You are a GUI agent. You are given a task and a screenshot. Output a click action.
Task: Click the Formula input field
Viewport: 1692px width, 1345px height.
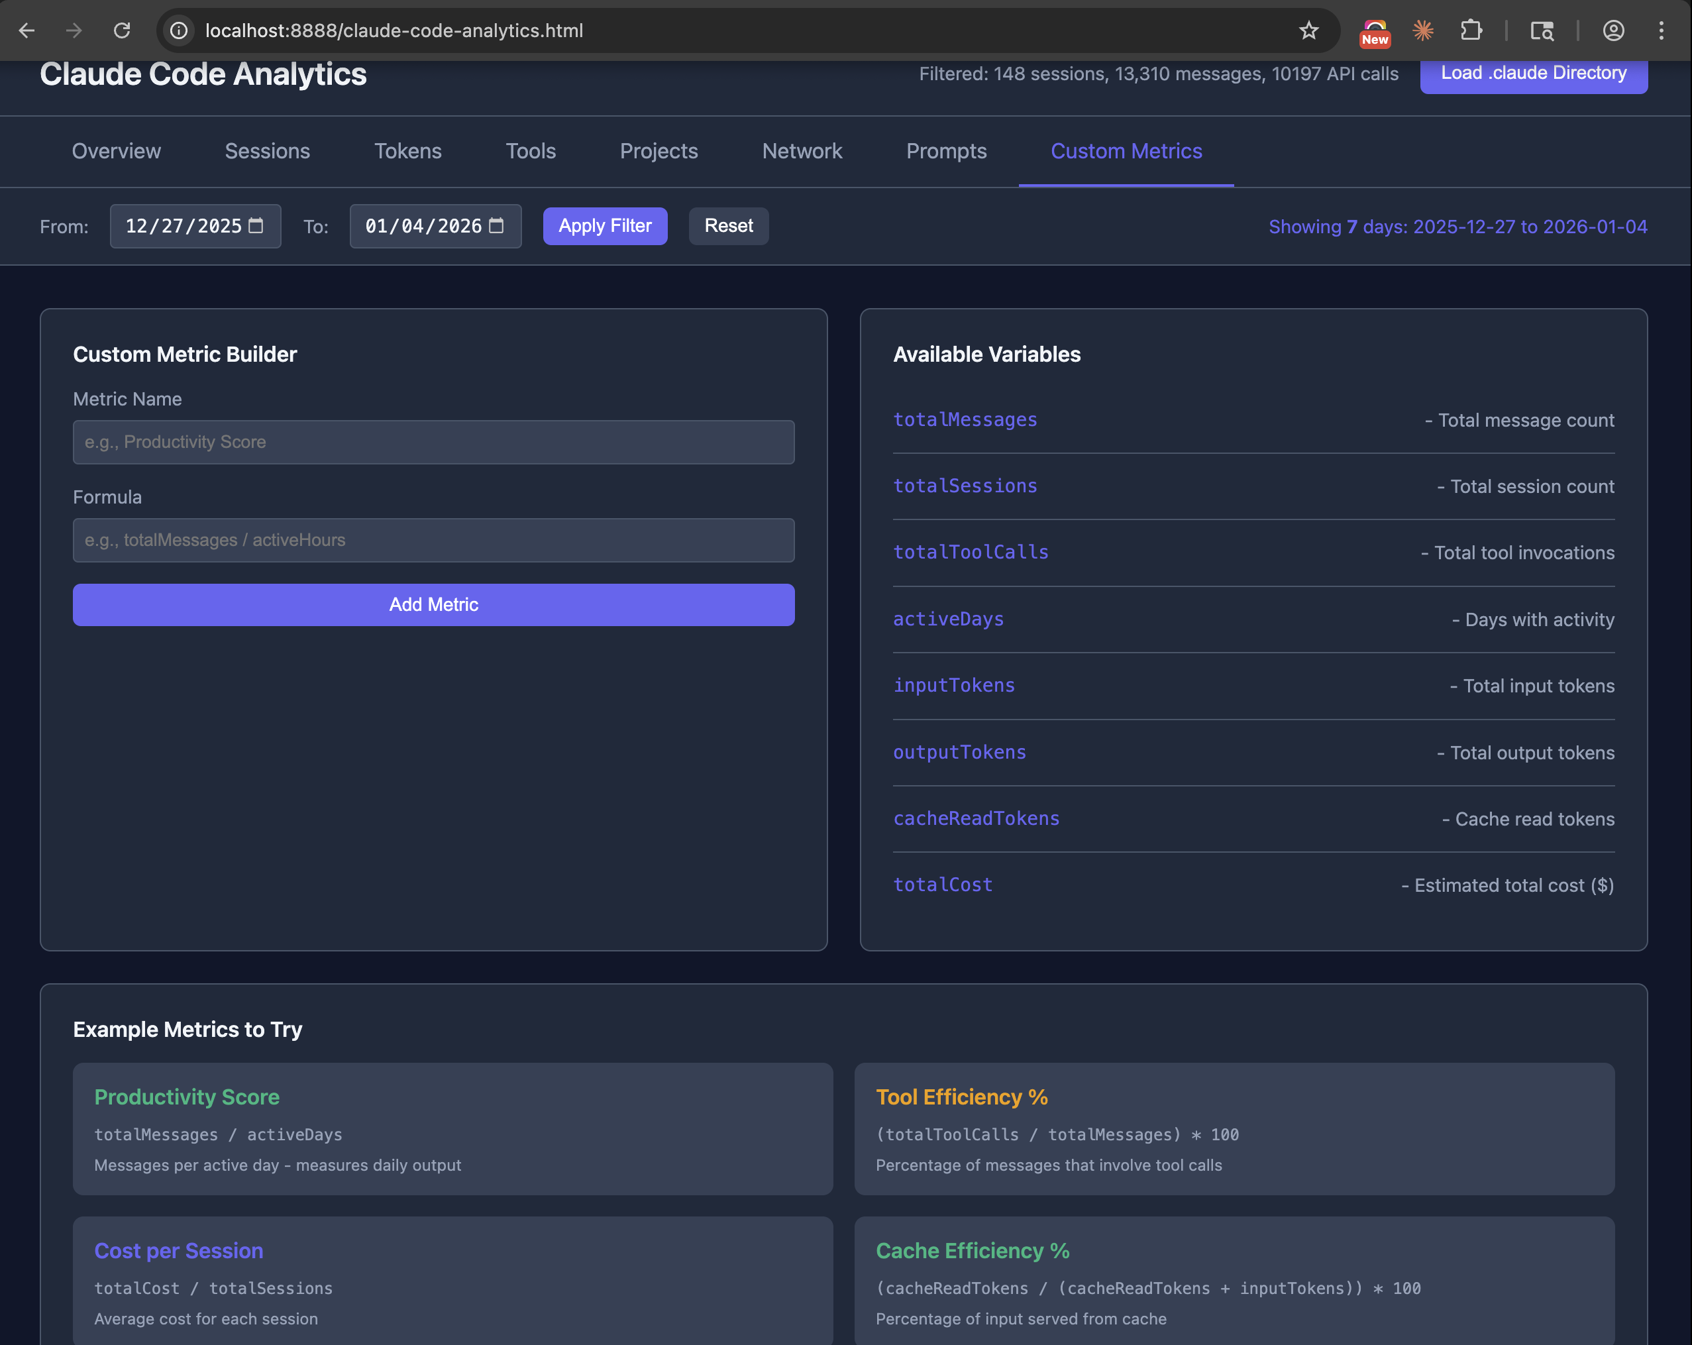433,540
